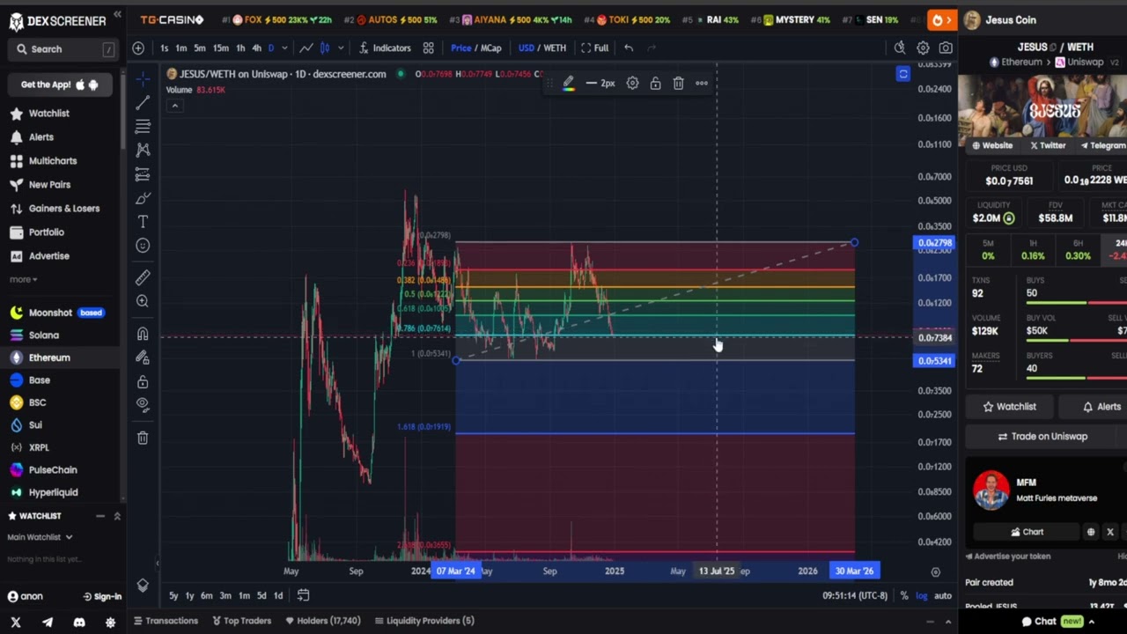Open Fibonacci drawing settings gear
Viewport: 1127px width, 634px height.
pos(632,83)
